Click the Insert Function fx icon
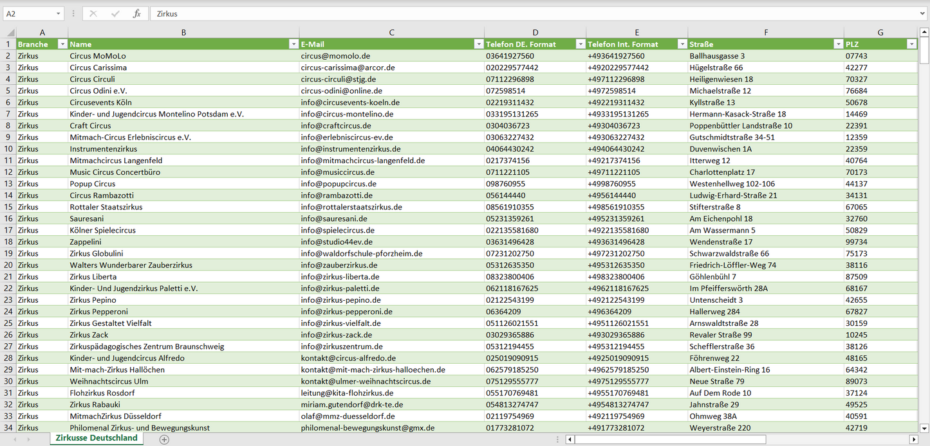Screen dimensions: 930x446 pos(136,13)
